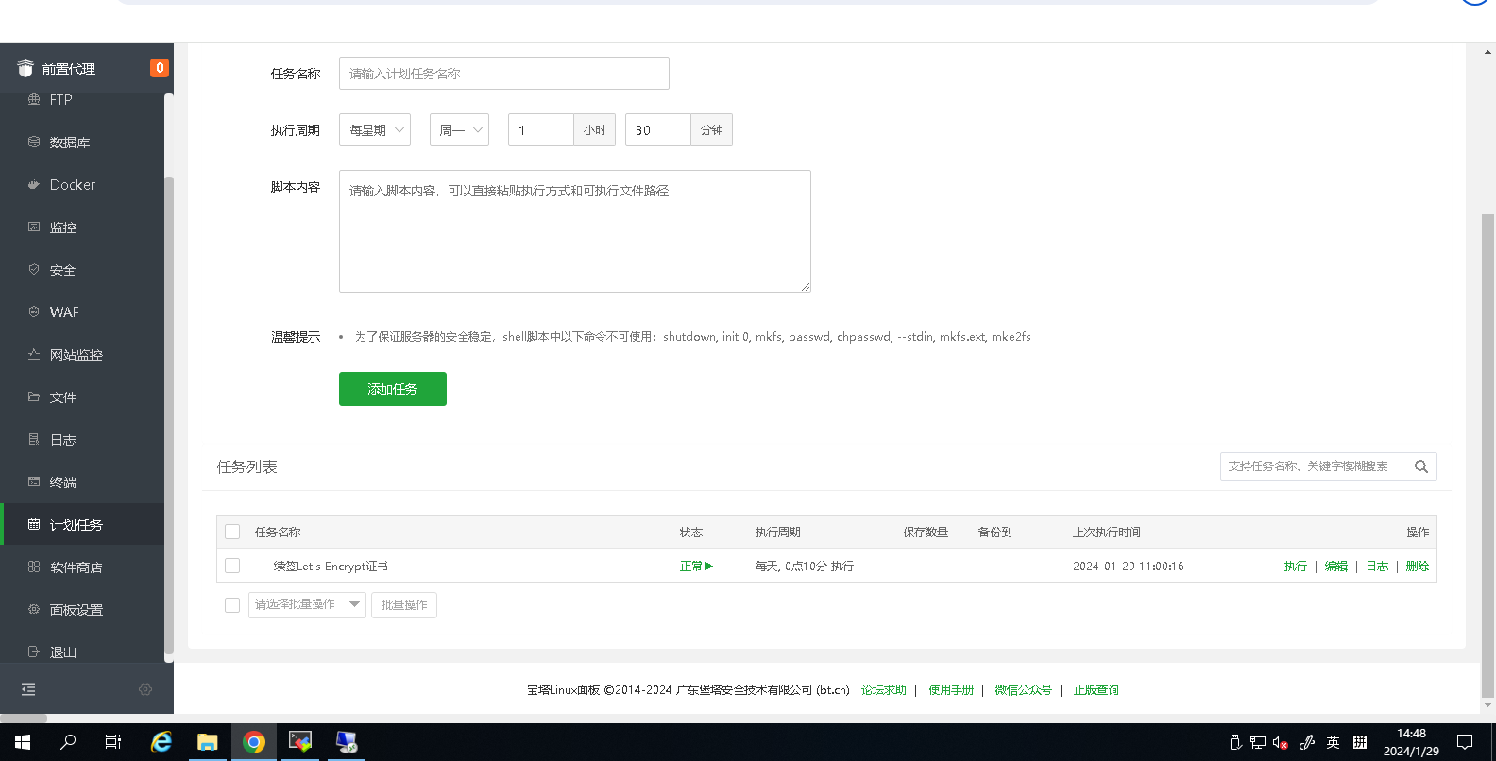Viewport: 1496px width, 761px height.
Task: Click the volume muted tray icon
Action: point(1281,742)
